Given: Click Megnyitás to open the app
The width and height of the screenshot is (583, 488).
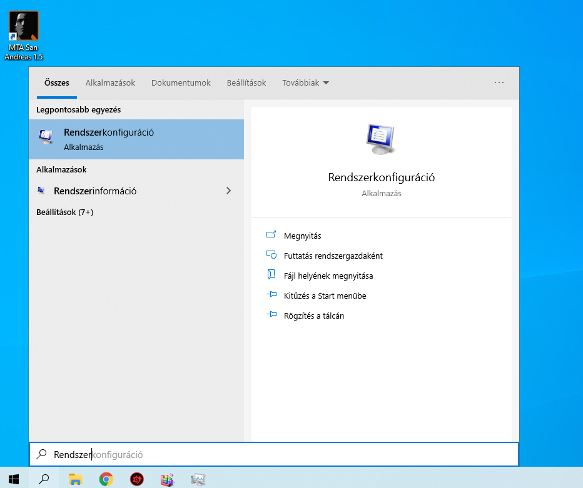Looking at the screenshot, I should [302, 236].
